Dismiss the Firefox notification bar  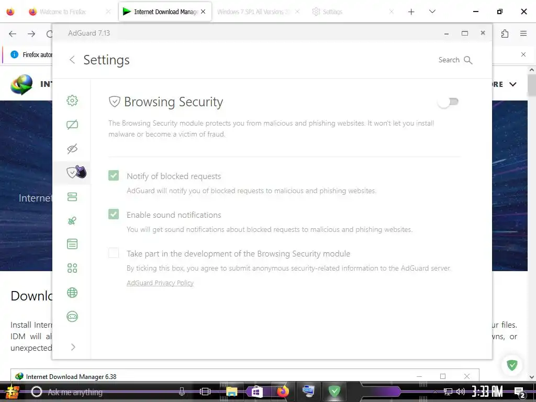(x=523, y=54)
